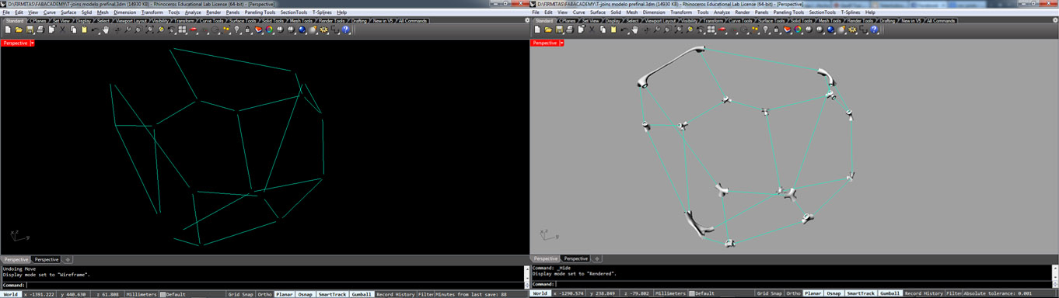
Task: Open Millimeters units field in left status bar
Action: click(141, 294)
